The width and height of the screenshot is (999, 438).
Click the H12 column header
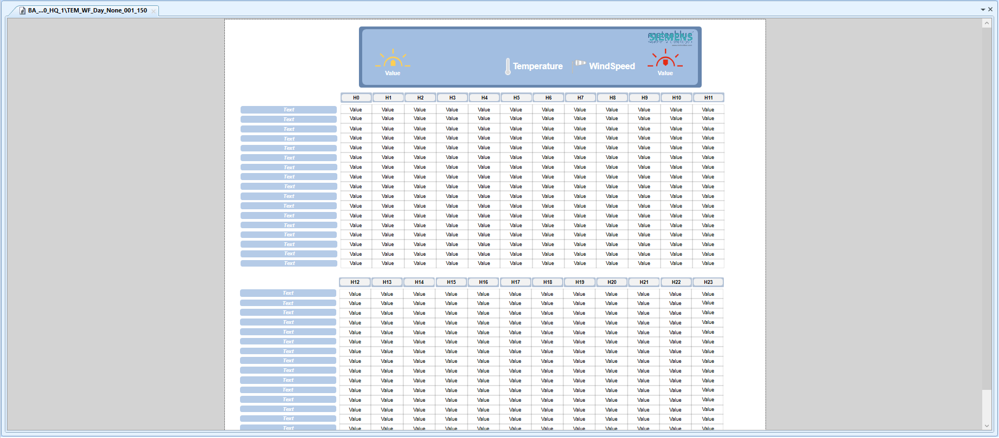(355, 282)
